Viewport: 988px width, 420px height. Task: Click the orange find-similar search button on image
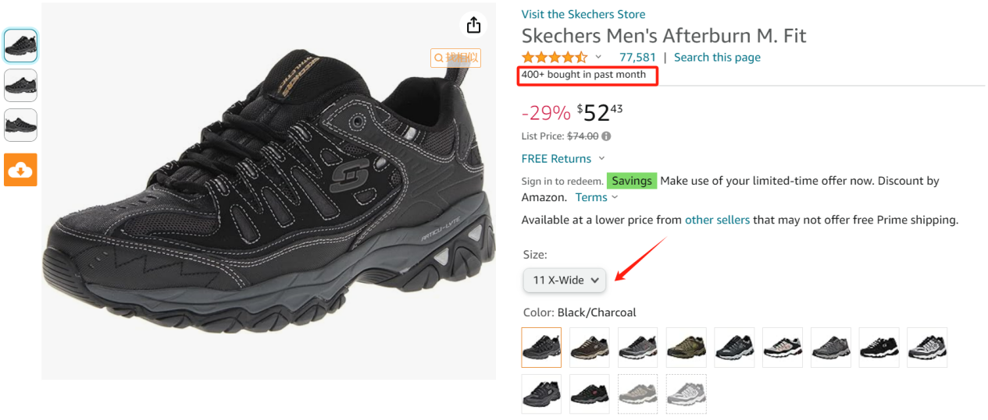(x=455, y=58)
